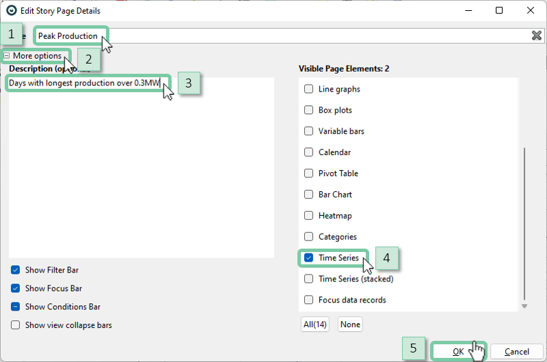The height and width of the screenshot is (362, 547).
Task: Maximize the Edit Story Page Details dialog
Action: [x=499, y=10]
